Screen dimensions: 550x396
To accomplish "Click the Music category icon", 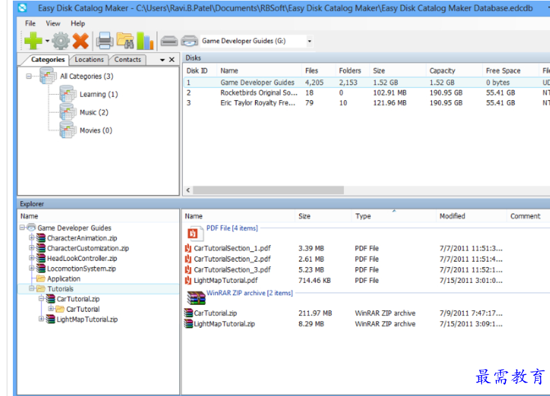I will click(68, 112).
